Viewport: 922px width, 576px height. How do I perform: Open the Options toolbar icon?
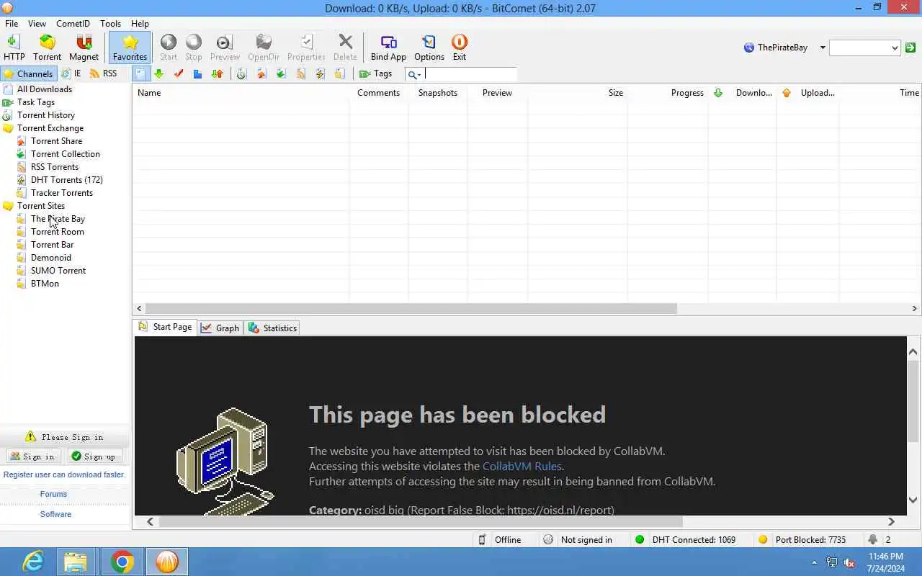point(429,48)
